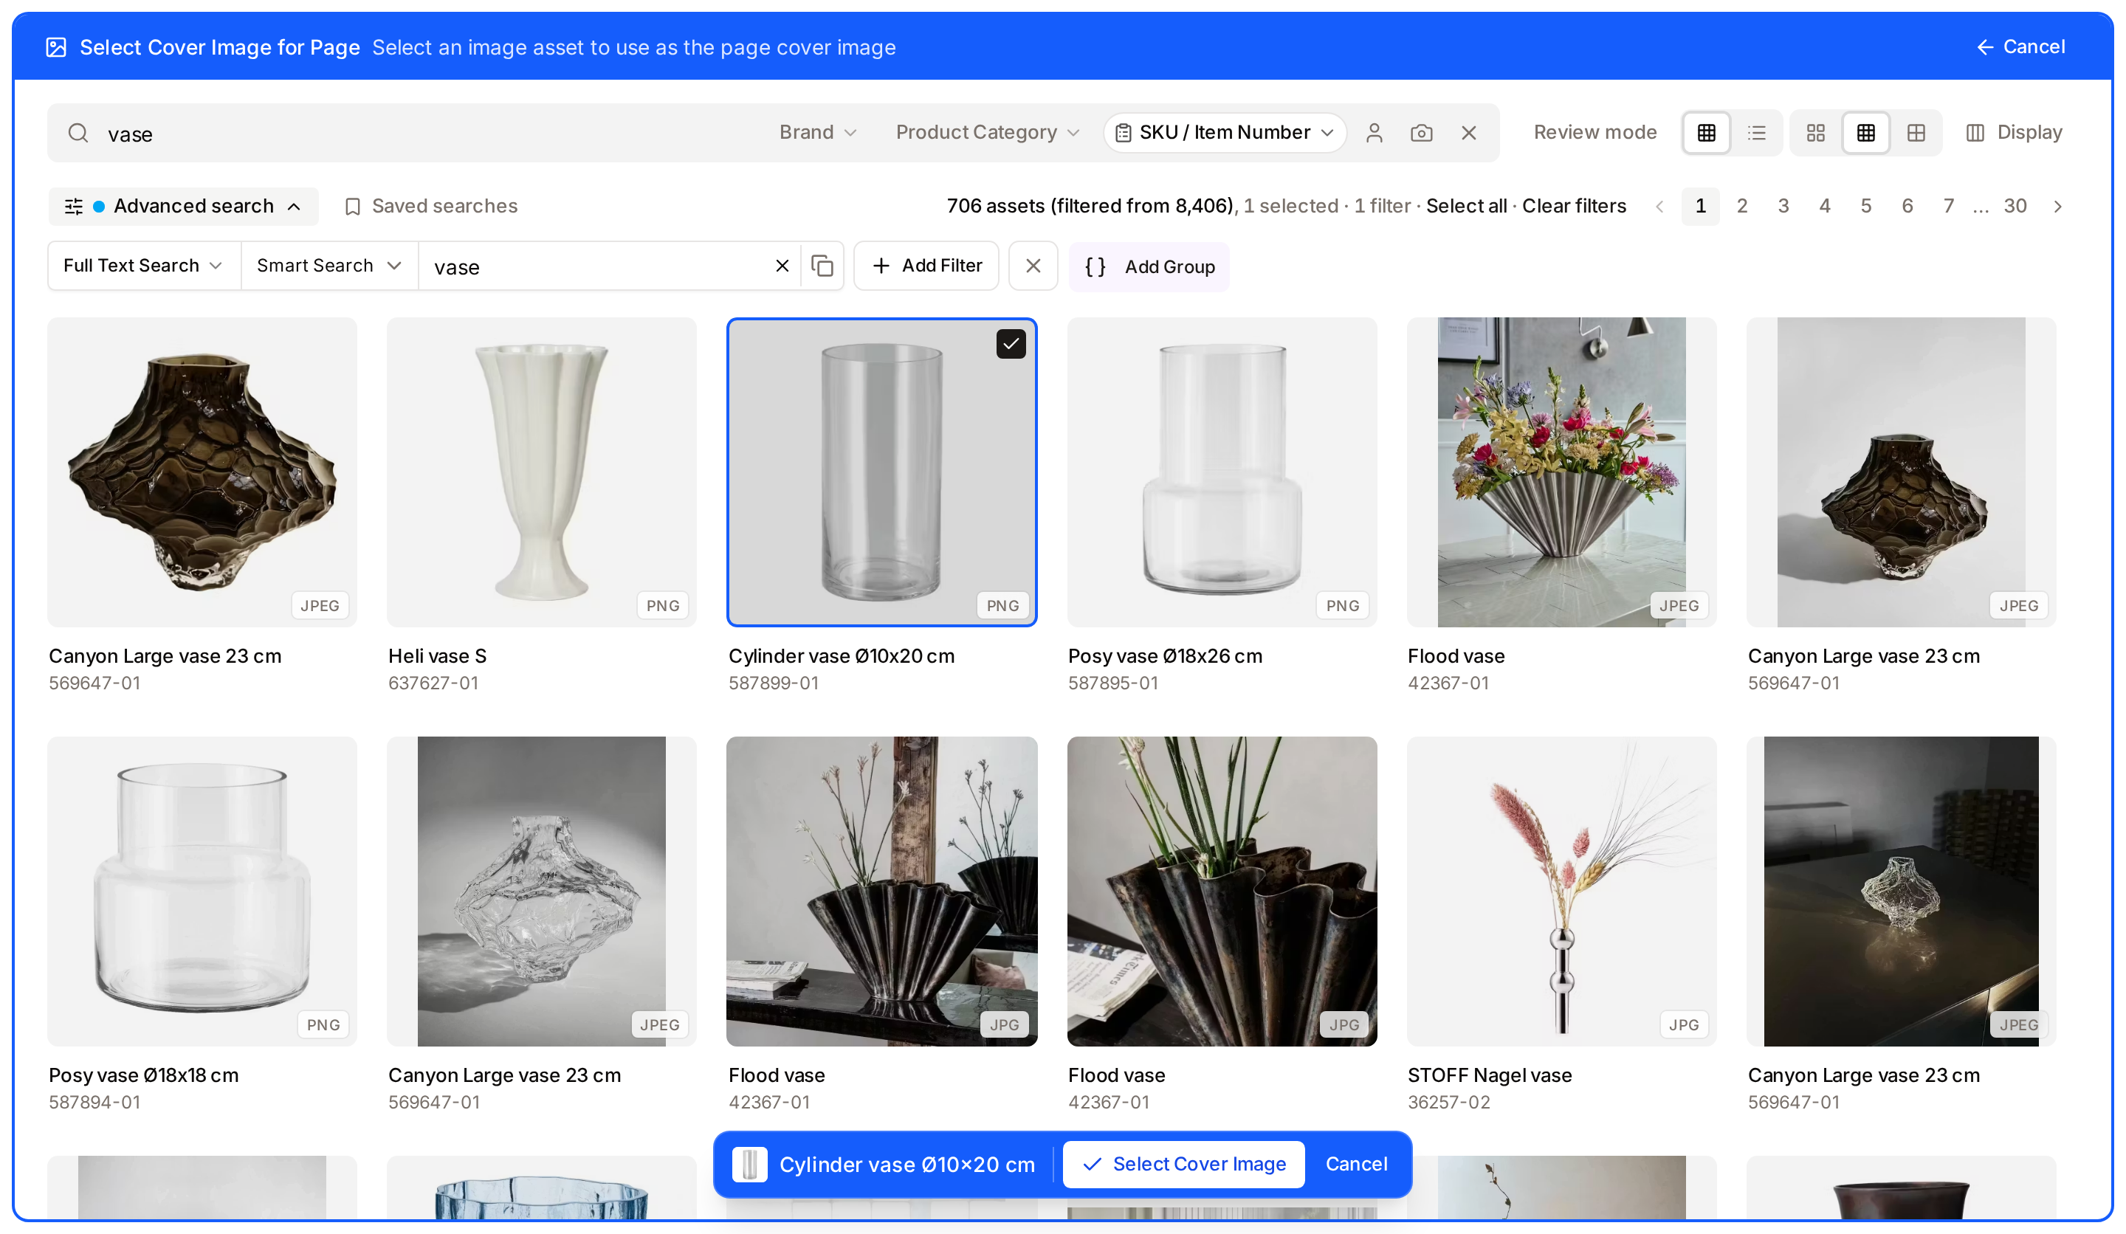2126x1234 pixels.
Task: Duplicate the filter with copy icon
Action: 822,266
